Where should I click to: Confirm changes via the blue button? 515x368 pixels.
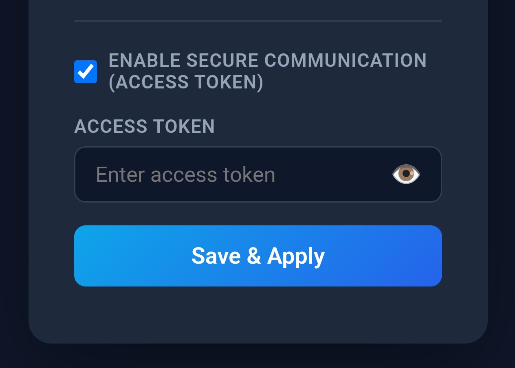(x=257, y=256)
